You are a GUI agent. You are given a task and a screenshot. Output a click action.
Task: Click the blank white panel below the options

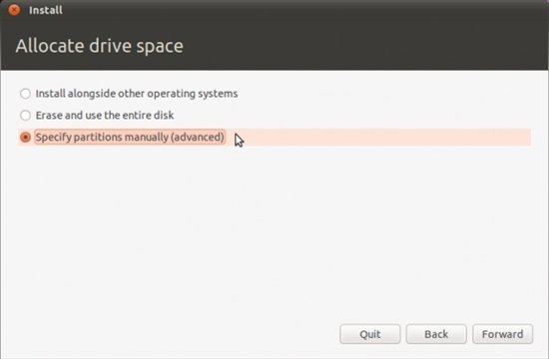[274, 231]
